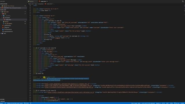This screenshot has width=185, height=104.
Task: Collapse the flask_chat root folder
Action: tap(1, 12)
